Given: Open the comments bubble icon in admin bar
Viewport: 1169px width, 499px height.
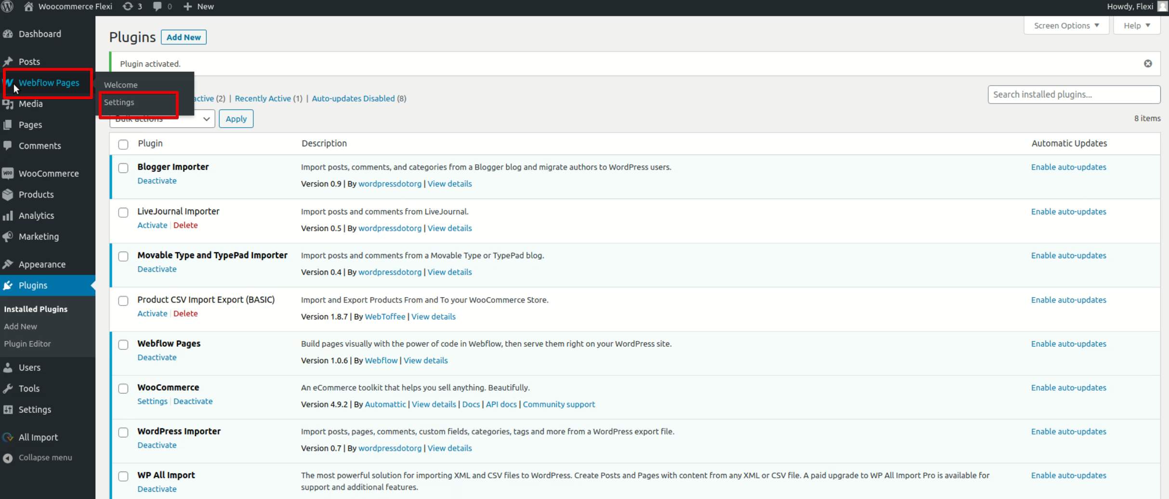Looking at the screenshot, I should pyautogui.click(x=157, y=6).
